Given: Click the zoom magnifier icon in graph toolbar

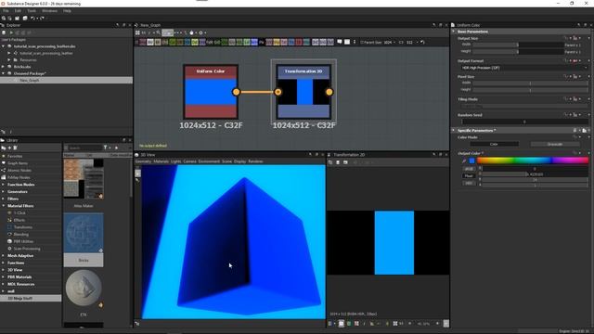Looking at the screenshot, I should tap(159, 33).
